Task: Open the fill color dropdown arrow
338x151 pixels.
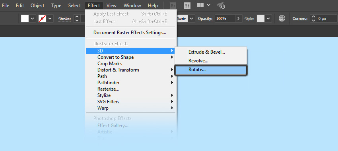Action: pos(33,19)
